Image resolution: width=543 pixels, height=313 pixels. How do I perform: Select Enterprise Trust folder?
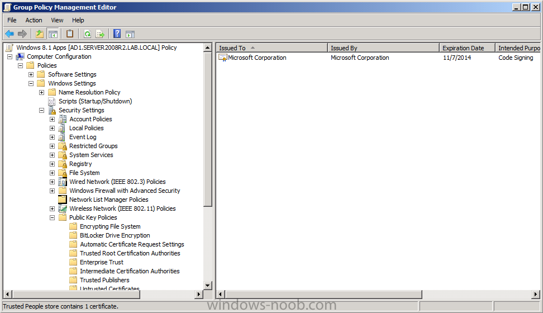[x=102, y=262]
